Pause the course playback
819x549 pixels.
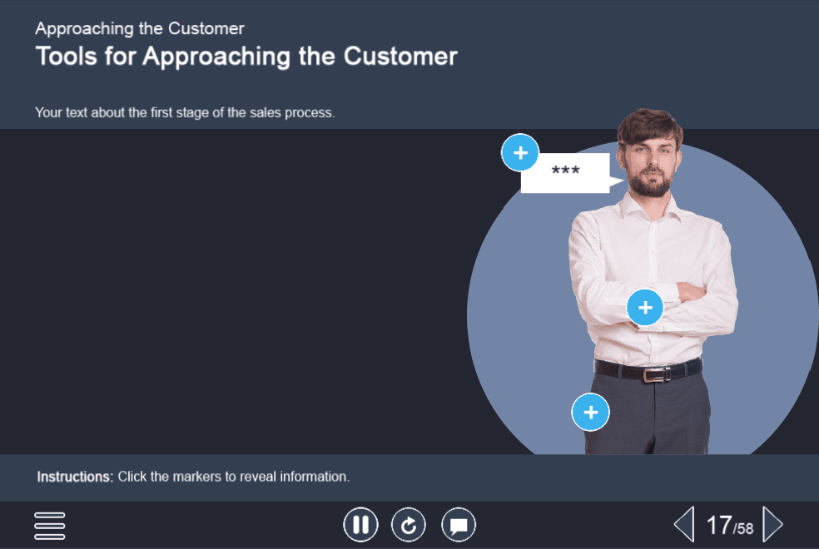click(360, 525)
